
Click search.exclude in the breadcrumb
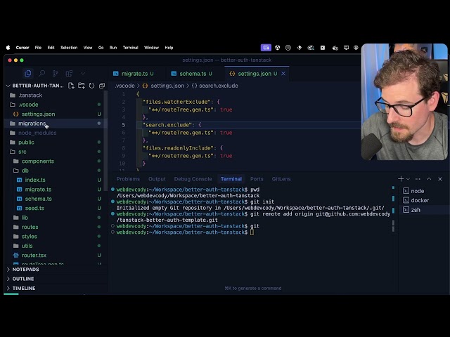coord(219,86)
